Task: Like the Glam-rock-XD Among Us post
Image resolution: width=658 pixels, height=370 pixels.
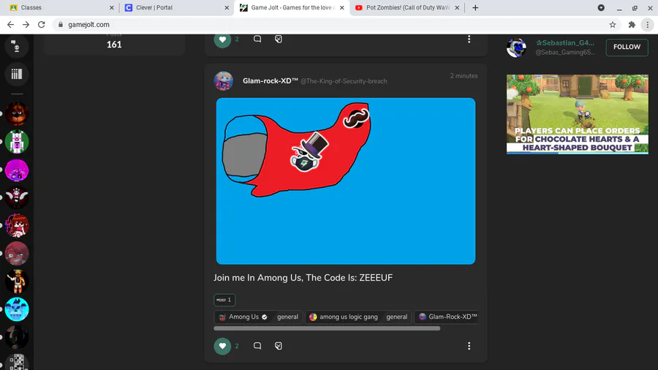Action: click(222, 346)
